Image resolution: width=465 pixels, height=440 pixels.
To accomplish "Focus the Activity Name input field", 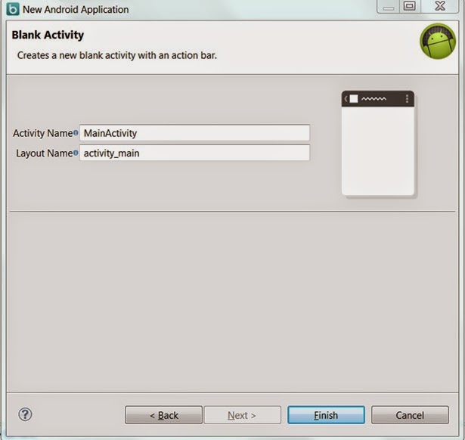I will tap(194, 133).
